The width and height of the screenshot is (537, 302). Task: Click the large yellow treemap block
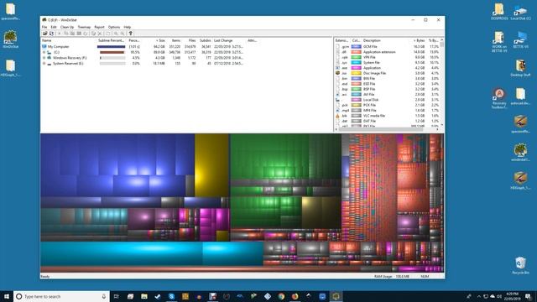(x=211, y=165)
